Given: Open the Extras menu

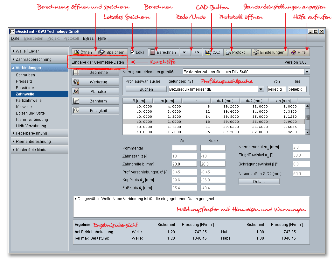Looking at the screenshot, I should pos(88,38).
